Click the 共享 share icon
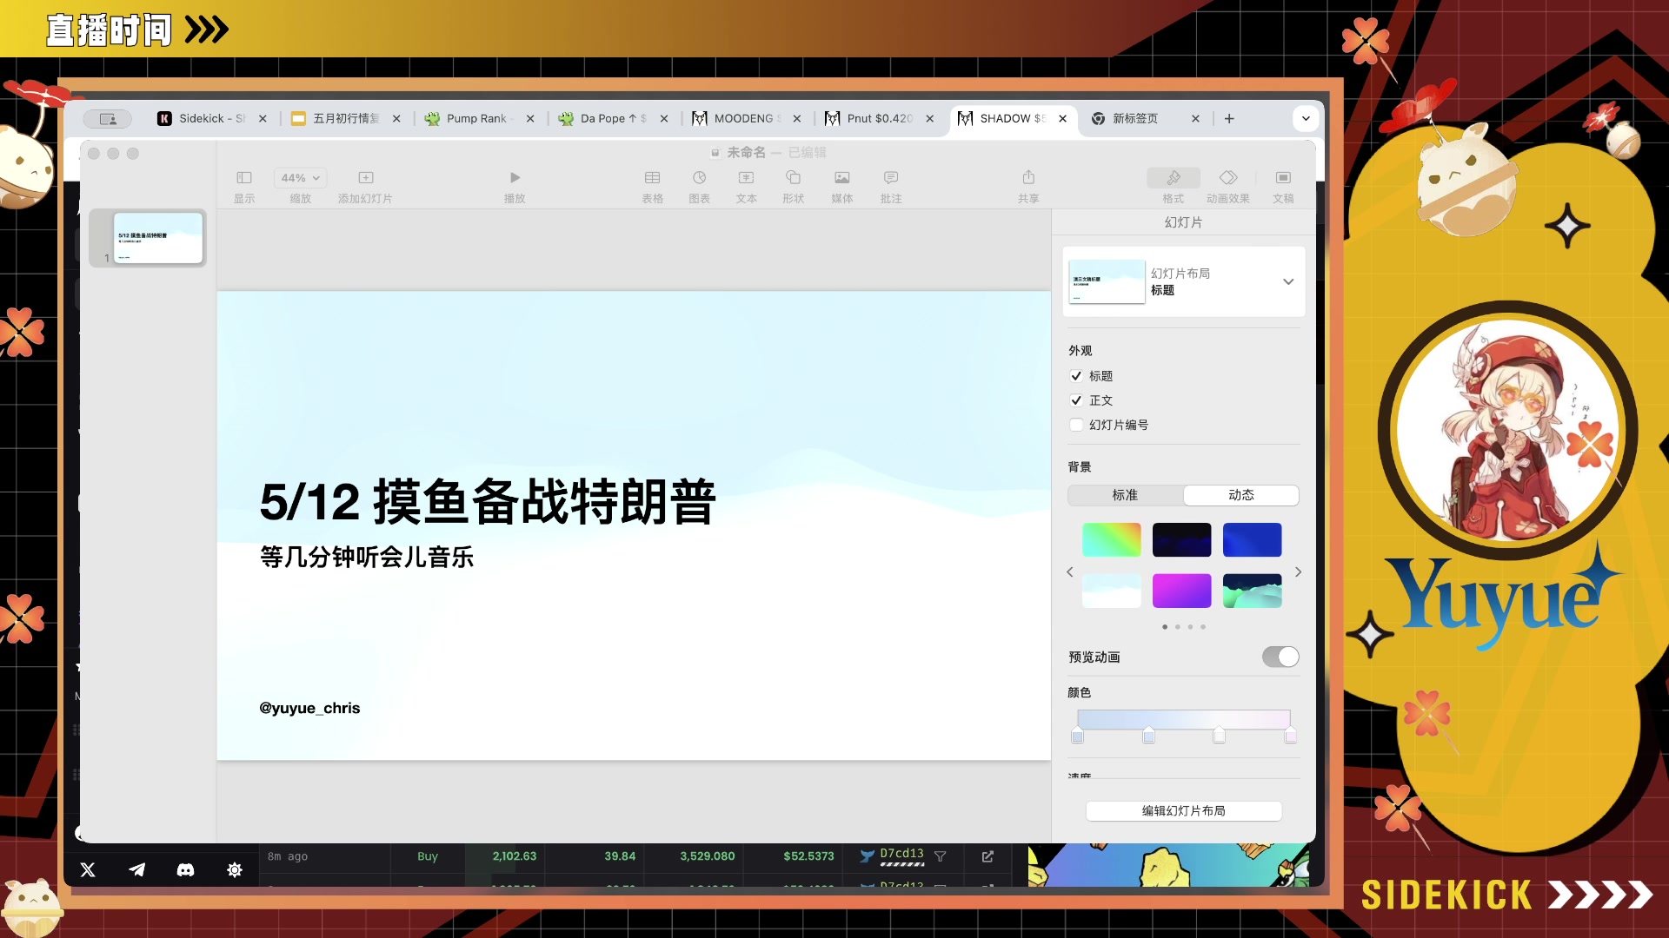Viewport: 1669px width, 938px height. [1028, 177]
